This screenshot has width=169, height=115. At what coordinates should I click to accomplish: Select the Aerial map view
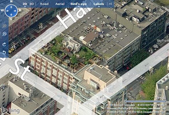(x=60, y=4)
